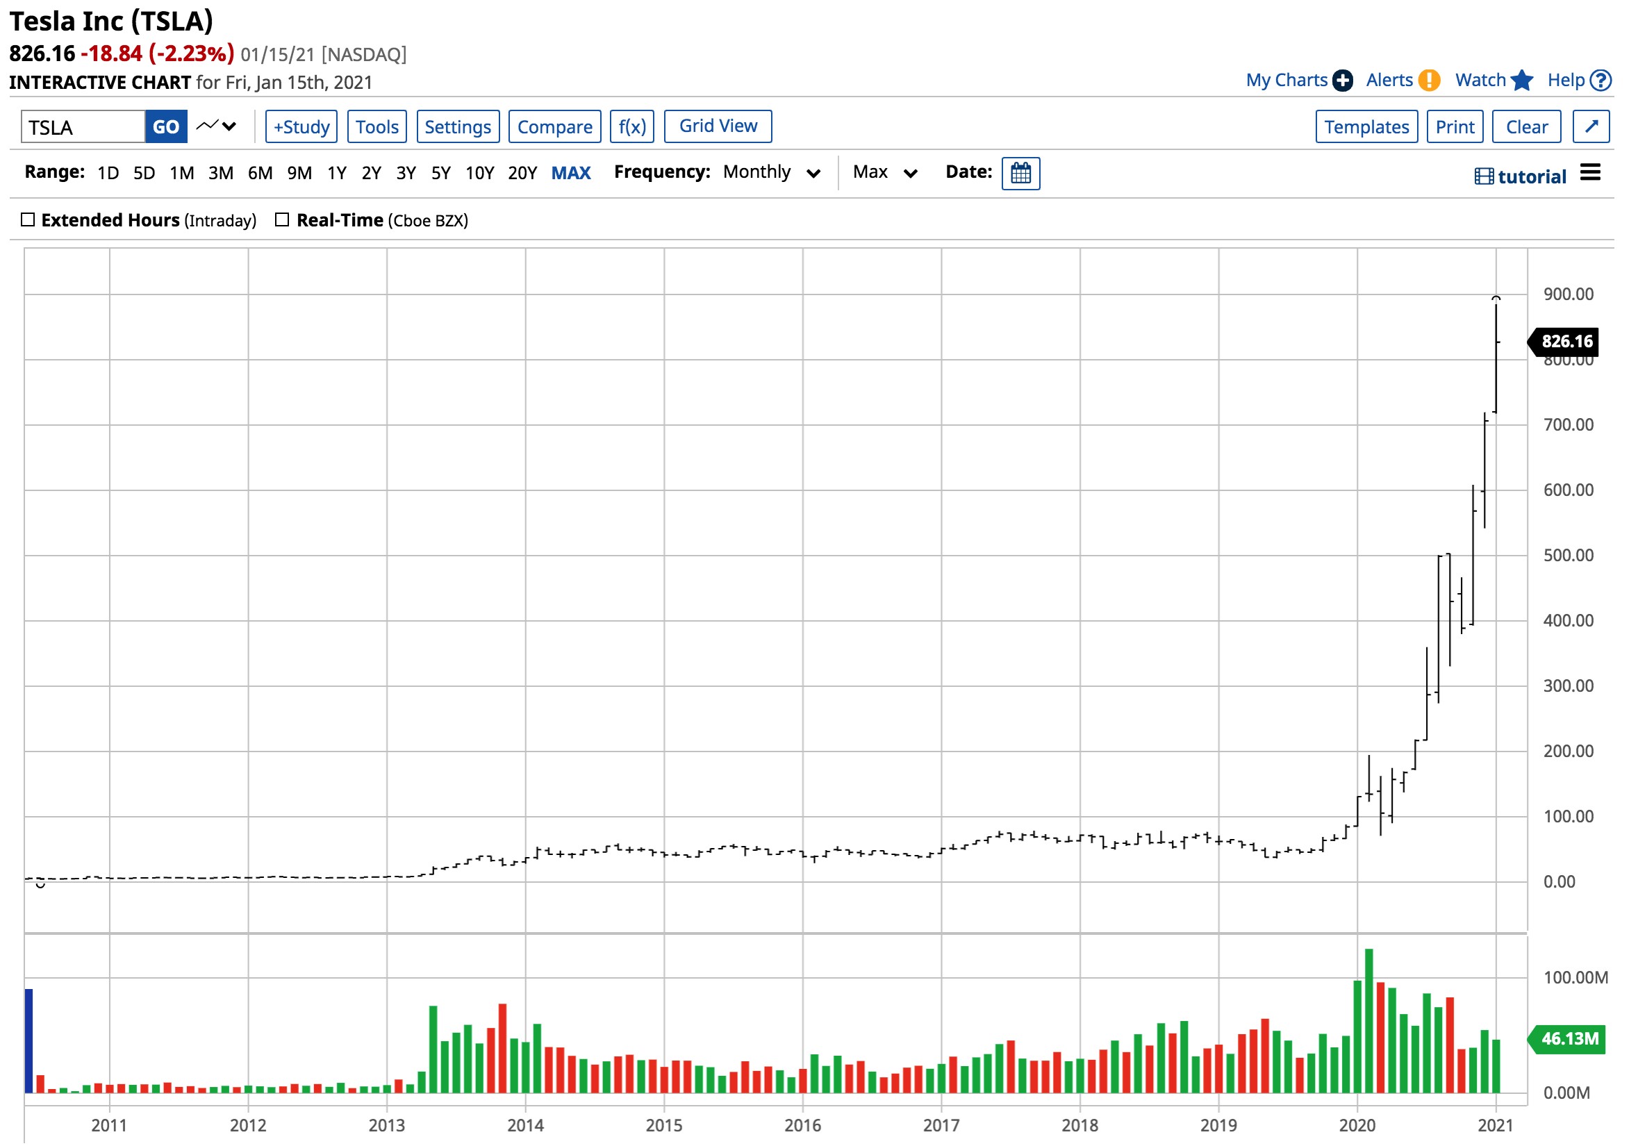Click the Print button
Screen dimensions: 1638x1146
(x=1455, y=126)
